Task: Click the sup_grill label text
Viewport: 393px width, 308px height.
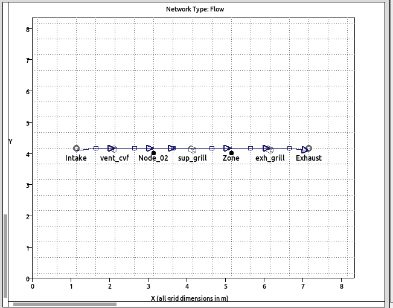Action: click(x=192, y=158)
